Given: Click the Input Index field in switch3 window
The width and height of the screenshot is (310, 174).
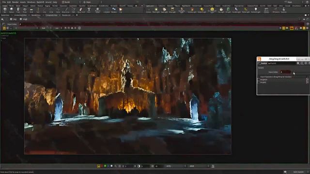Looking at the screenshot, I should tap(285, 72).
